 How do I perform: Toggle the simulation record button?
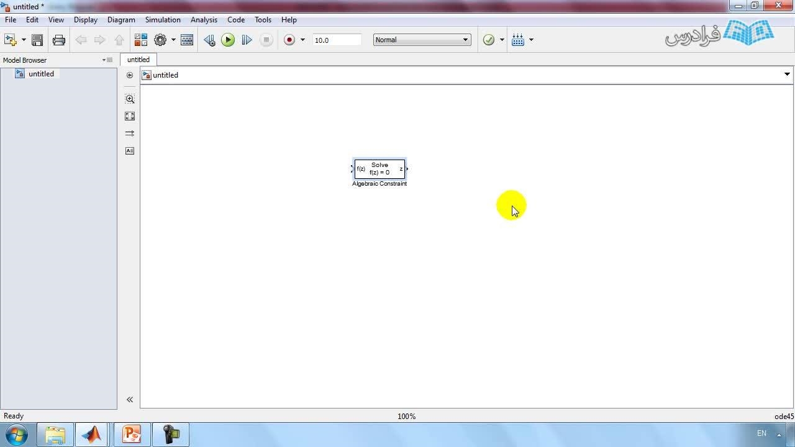pos(289,40)
